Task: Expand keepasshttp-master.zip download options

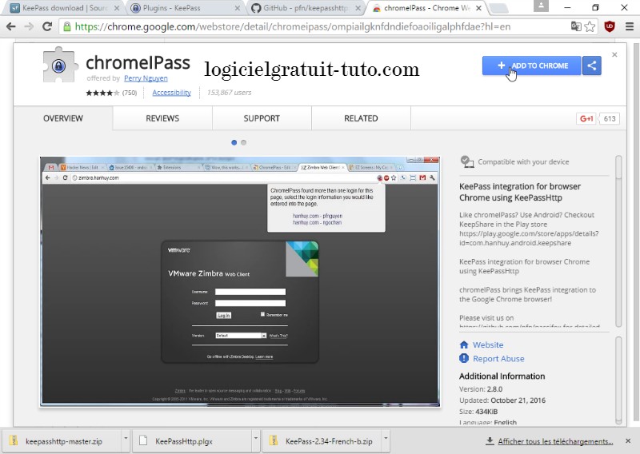Action: 126,439
